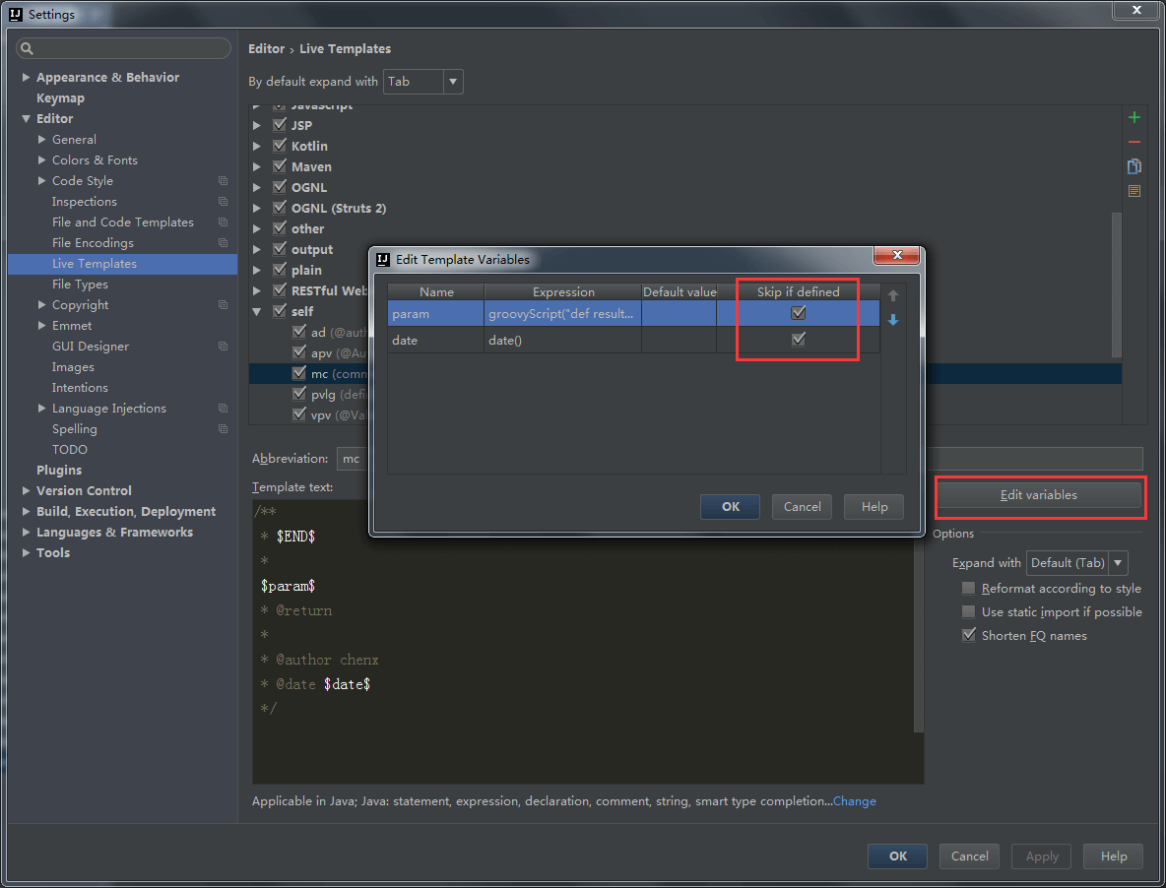Toggle Skip if defined for date
1166x888 pixels.
799,340
